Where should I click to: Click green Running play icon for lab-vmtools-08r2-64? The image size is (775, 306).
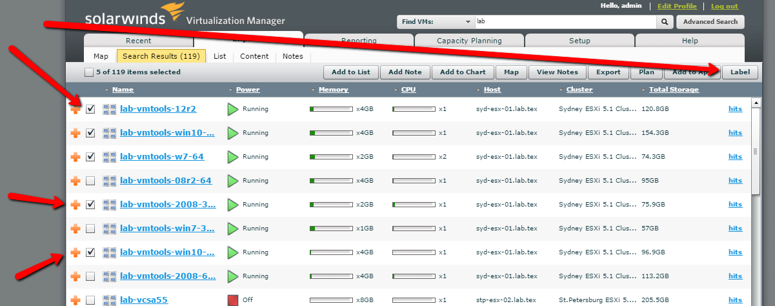click(233, 181)
